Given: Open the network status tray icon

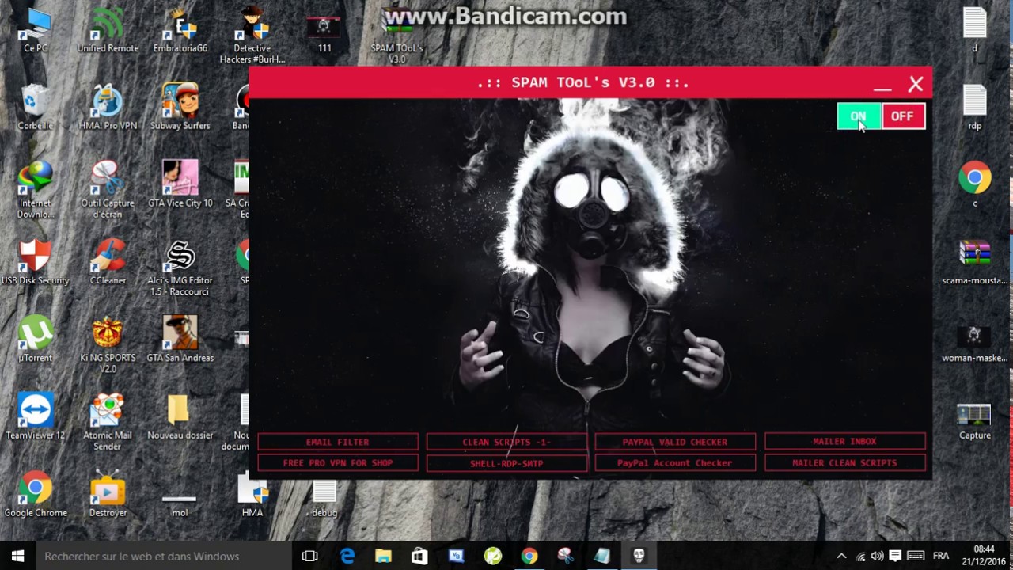Looking at the screenshot, I should coord(860,556).
